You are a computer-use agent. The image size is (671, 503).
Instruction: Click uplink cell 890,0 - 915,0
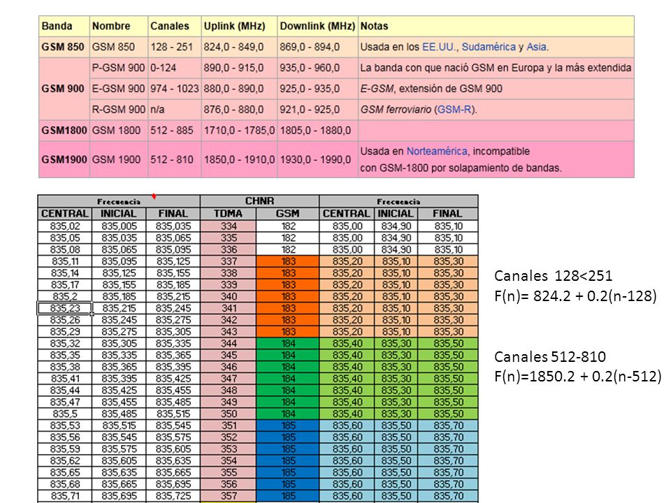(239, 68)
